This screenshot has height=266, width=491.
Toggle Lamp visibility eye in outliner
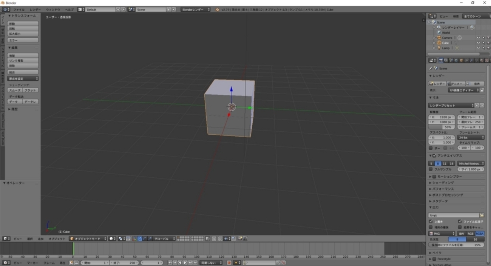click(x=478, y=48)
